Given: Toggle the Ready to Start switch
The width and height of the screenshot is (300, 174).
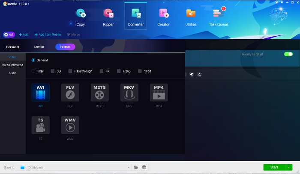Looking at the screenshot, I should [288, 54].
